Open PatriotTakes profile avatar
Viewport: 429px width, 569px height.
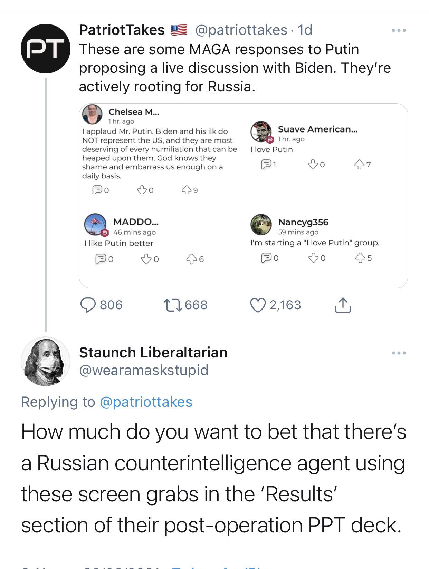click(x=45, y=49)
